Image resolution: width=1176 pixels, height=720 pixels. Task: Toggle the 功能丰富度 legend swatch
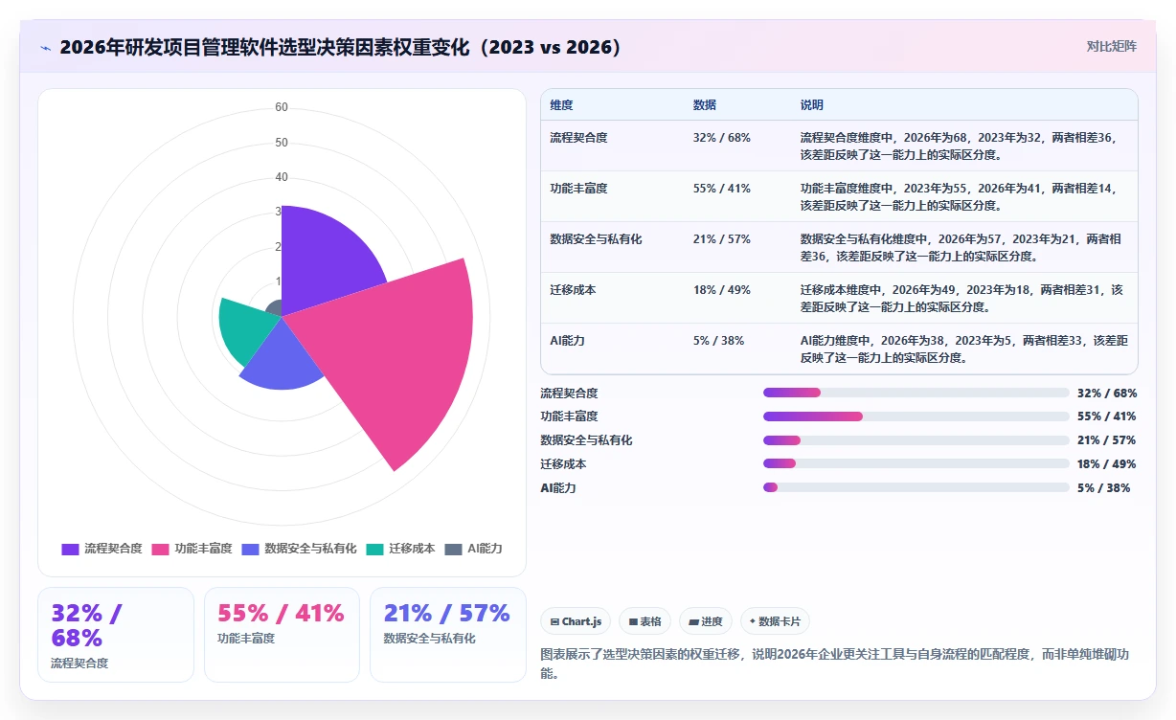160,549
